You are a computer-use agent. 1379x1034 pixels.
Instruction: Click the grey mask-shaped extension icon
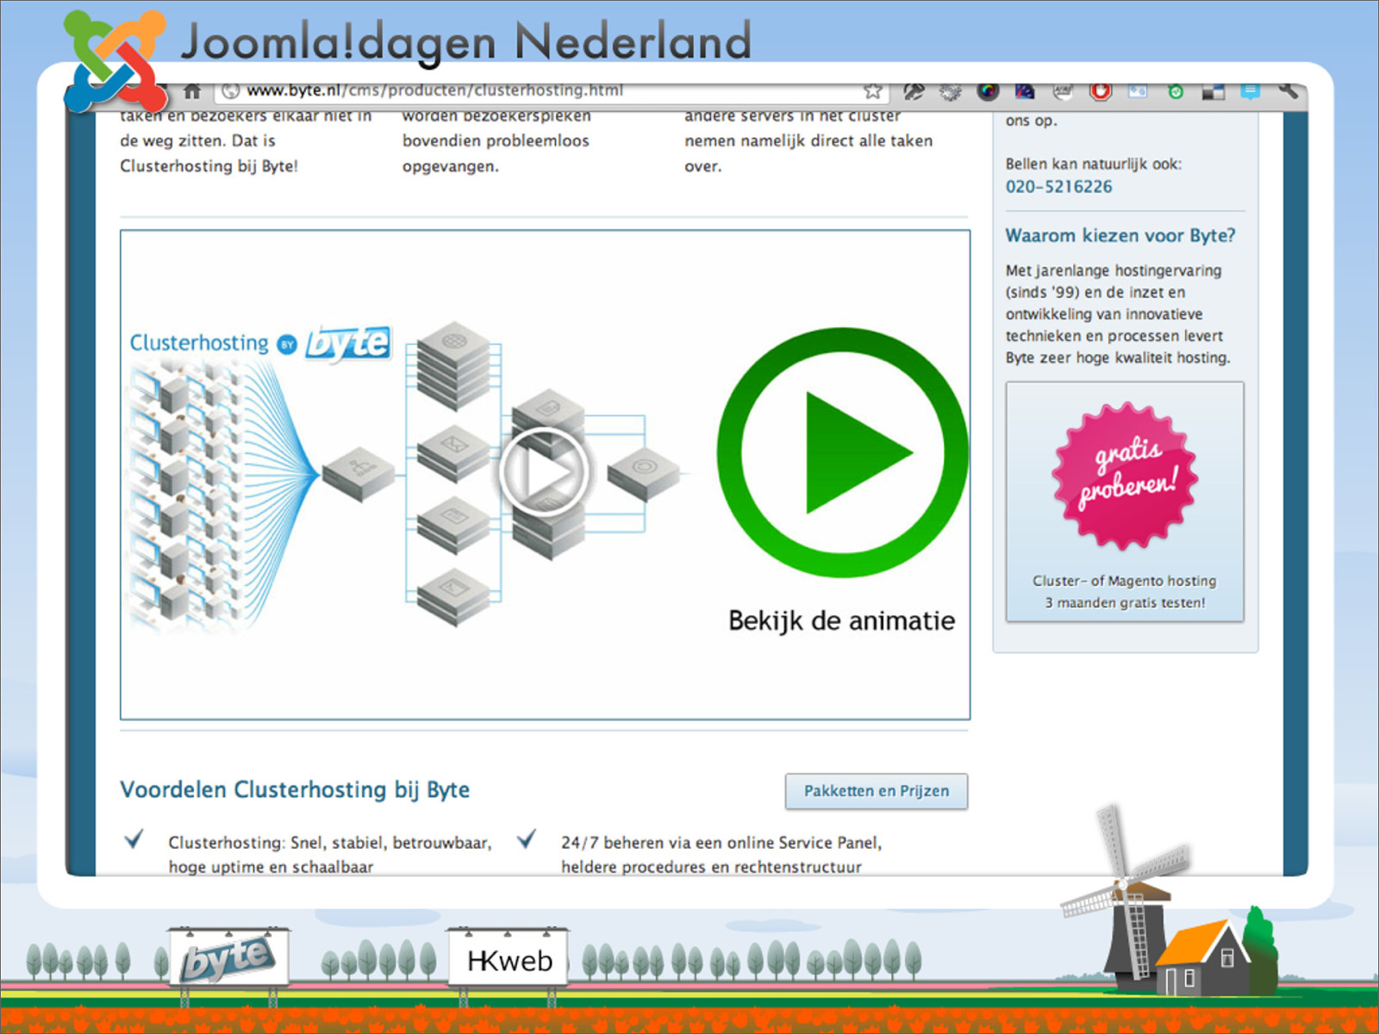(x=1063, y=90)
